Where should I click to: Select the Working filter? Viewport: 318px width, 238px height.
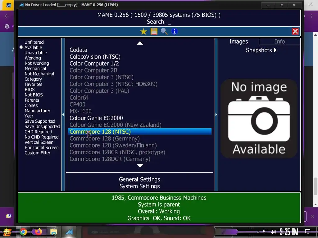(x=33, y=58)
